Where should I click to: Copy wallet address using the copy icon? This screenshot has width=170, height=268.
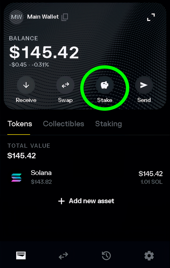click(x=65, y=17)
